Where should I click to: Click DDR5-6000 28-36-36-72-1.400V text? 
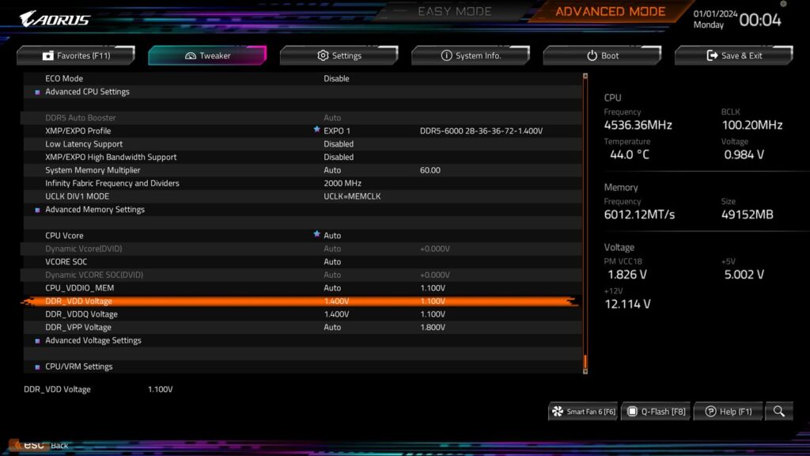coord(481,131)
